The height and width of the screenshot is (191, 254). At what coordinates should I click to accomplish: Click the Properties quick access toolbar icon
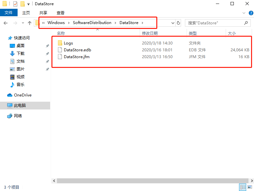coord(15,4)
